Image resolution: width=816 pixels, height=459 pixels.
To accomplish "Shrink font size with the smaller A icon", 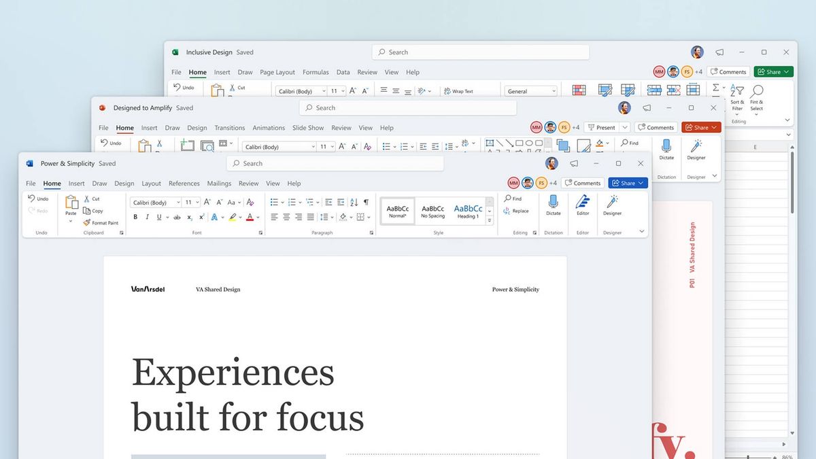I will click(220, 202).
